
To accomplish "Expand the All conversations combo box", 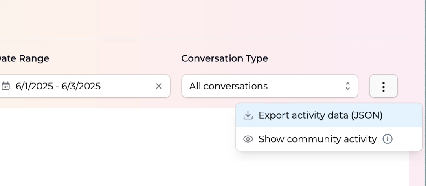I will click(270, 86).
